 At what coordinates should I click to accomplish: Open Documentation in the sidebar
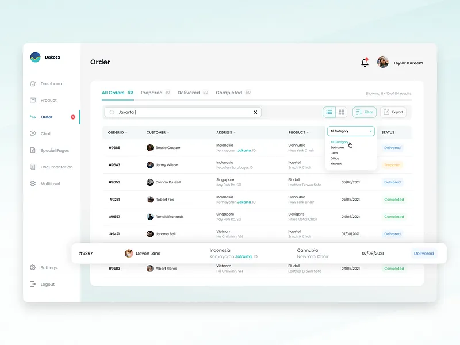(51, 167)
